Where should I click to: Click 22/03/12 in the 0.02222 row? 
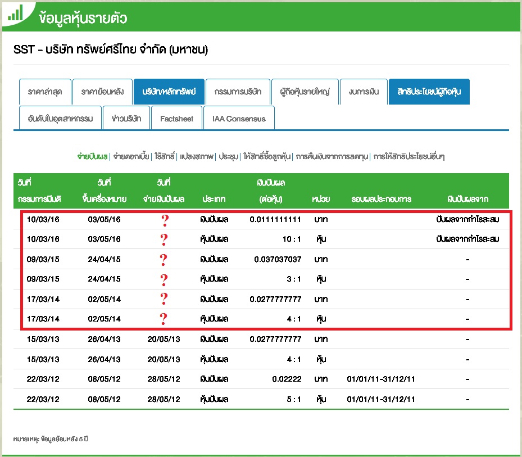pyautogui.click(x=43, y=379)
